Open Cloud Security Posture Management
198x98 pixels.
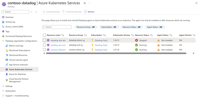point(19,80)
